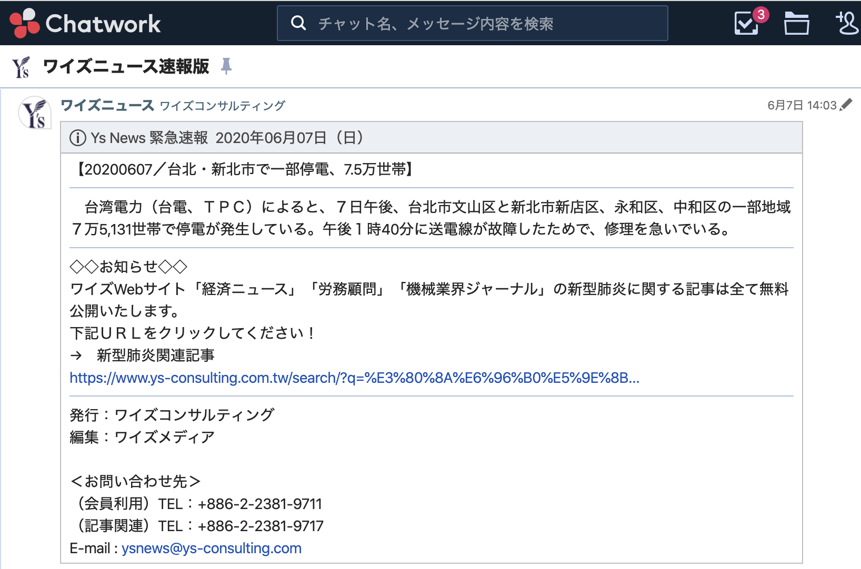Click sender name ワイズニュース

click(107, 105)
